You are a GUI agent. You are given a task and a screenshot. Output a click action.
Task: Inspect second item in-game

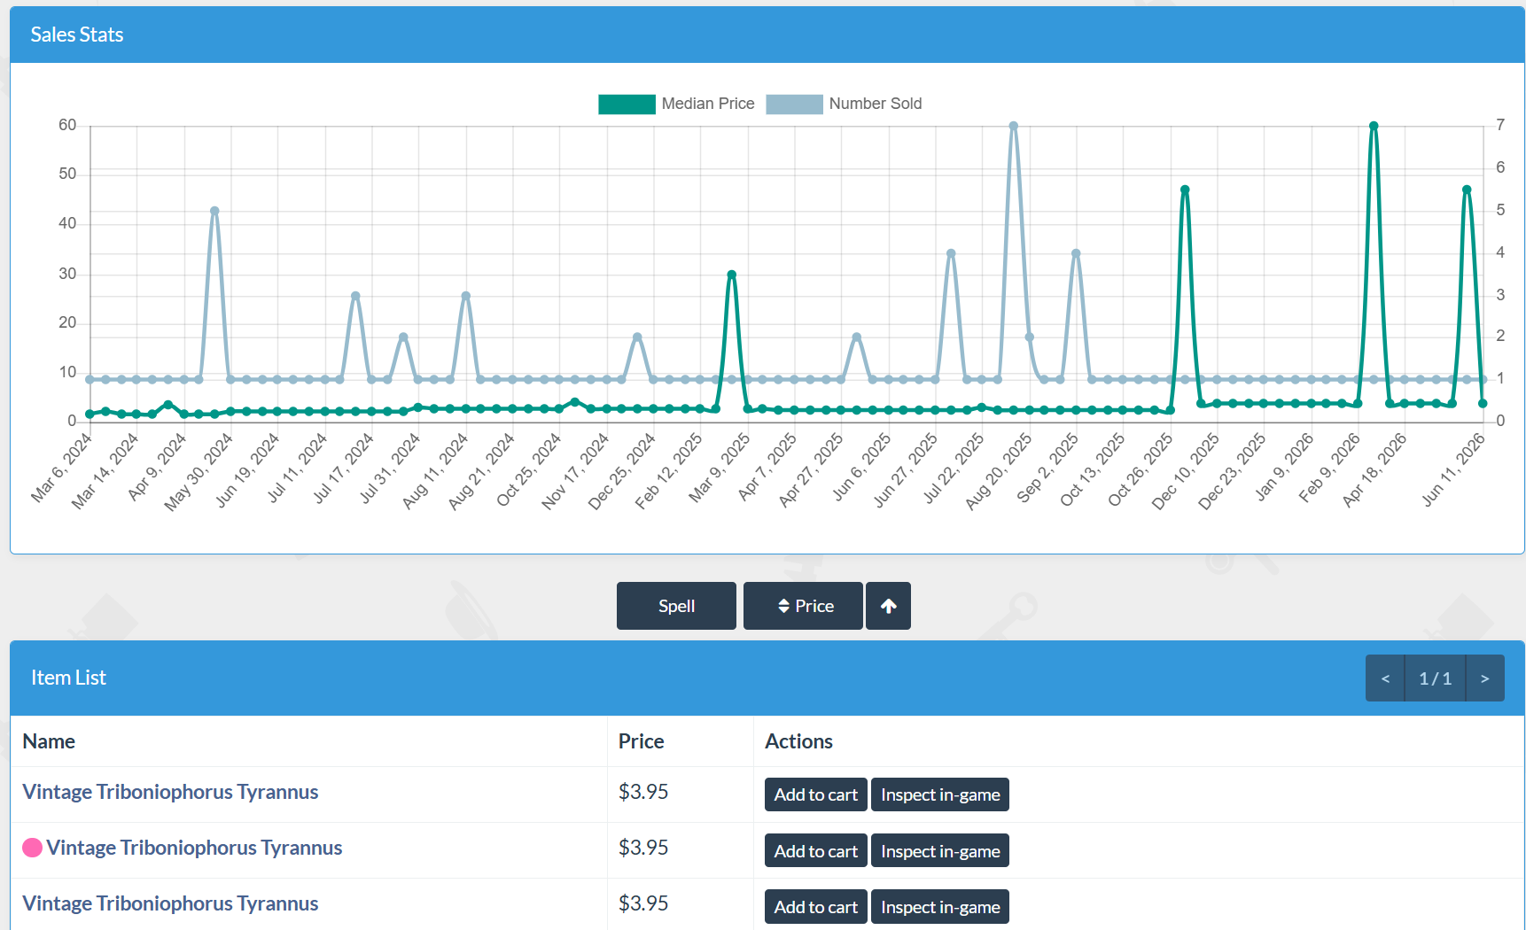[940, 851]
